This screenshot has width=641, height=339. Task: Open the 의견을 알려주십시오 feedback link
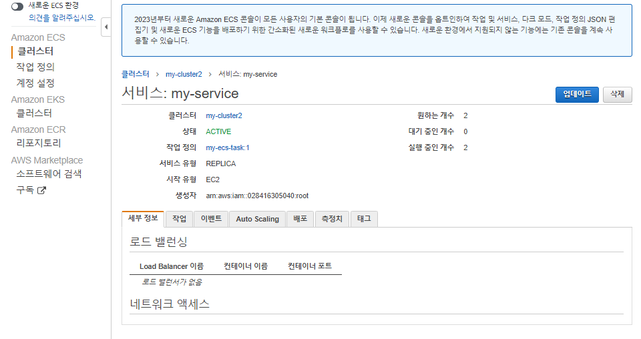[61, 18]
